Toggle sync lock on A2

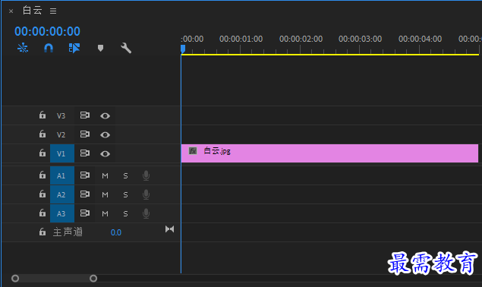(x=85, y=194)
